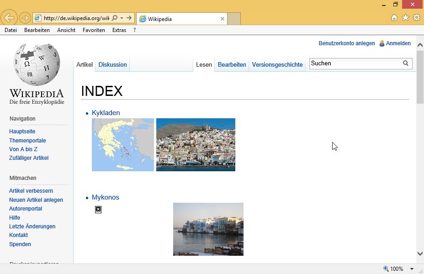The height and width of the screenshot is (274, 424).
Task: Click the Go arrow in address bar
Action: (129, 18)
